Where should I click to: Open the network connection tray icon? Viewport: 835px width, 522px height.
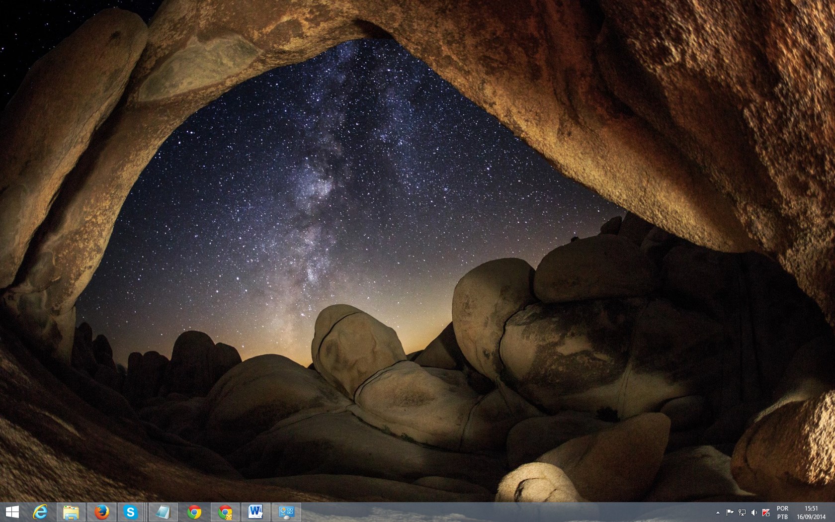click(742, 513)
